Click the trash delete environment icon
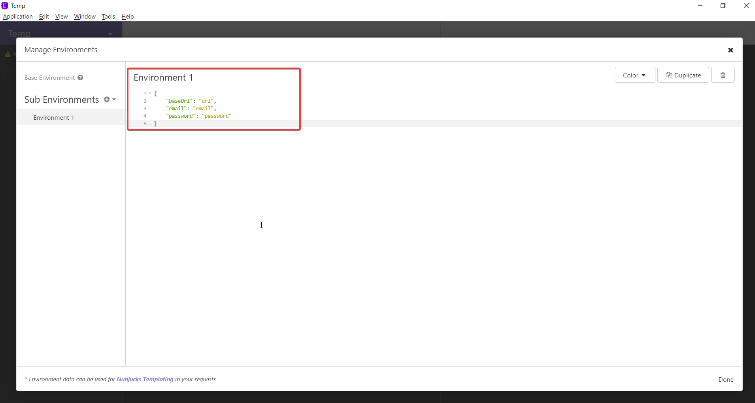The image size is (755, 403). coord(723,75)
